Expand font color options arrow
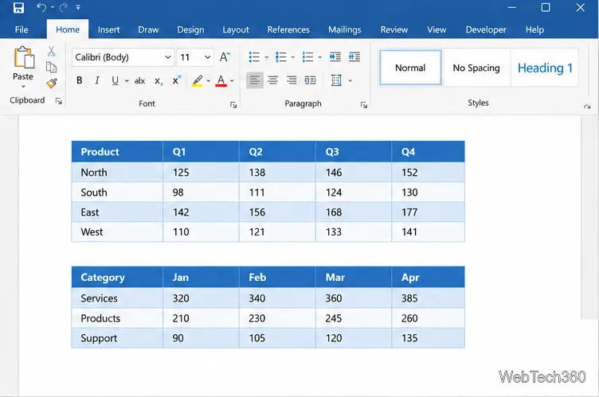This screenshot has width=599, height=397. pos(232,80)
